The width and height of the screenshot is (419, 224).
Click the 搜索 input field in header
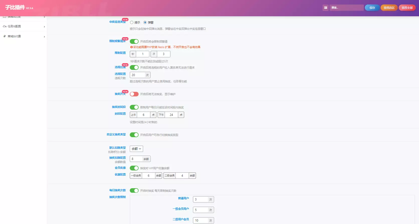coord(347,8)
